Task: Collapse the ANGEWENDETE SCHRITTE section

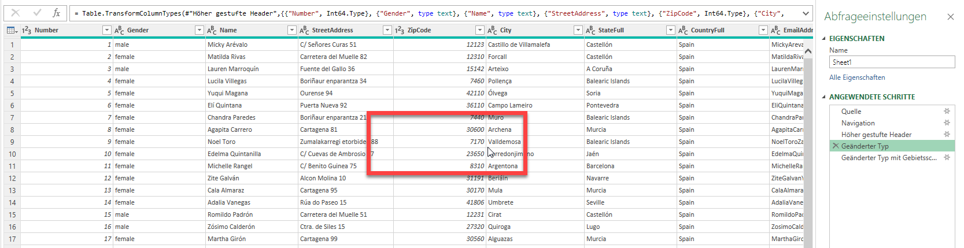Action: tap(824, 97)
